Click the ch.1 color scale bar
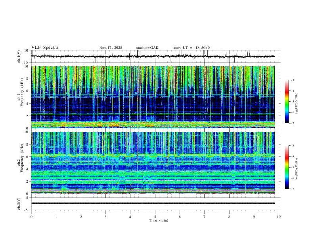Viewport: 314px width, 243px height. click(287, 102)
